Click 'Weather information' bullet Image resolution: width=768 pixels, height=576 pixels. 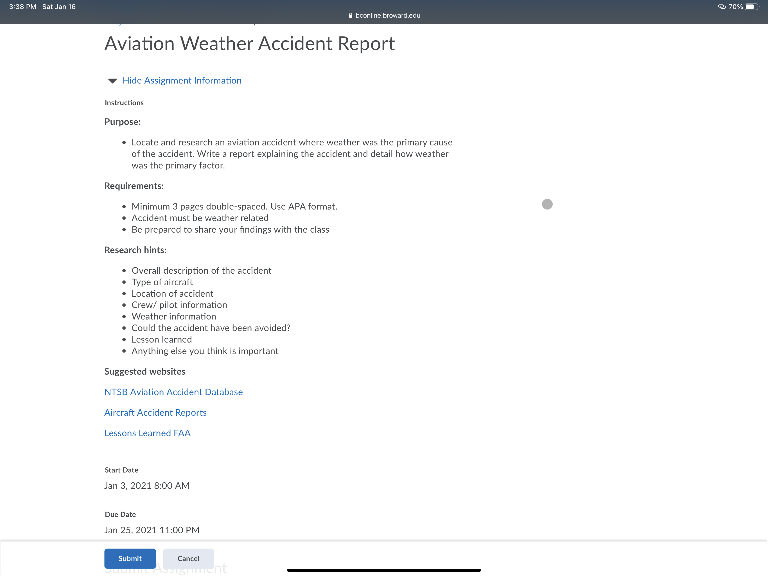174,316
